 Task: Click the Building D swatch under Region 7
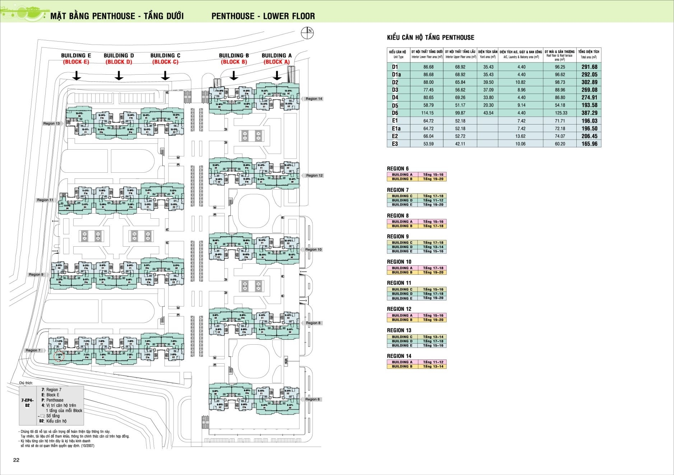[402, 200]
